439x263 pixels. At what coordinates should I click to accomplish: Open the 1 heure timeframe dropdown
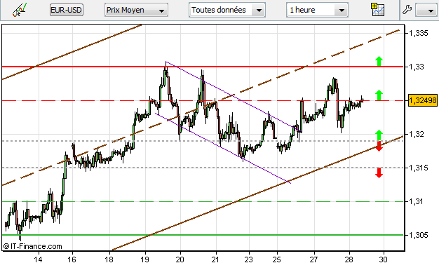317,10
